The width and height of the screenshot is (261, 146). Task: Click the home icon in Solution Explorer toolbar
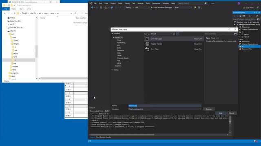pyautogui.click(x=240, y=16)
